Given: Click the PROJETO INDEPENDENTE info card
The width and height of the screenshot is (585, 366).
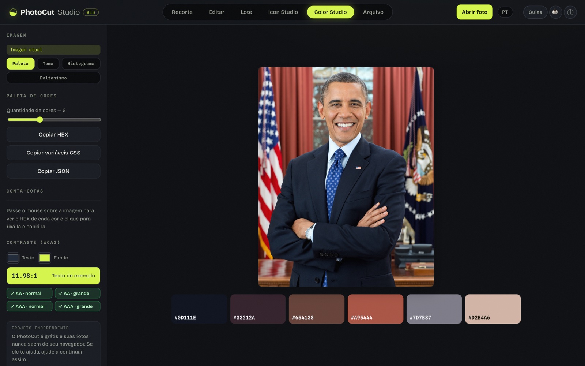Looking at the screenshot, I should tap(53, 344).
